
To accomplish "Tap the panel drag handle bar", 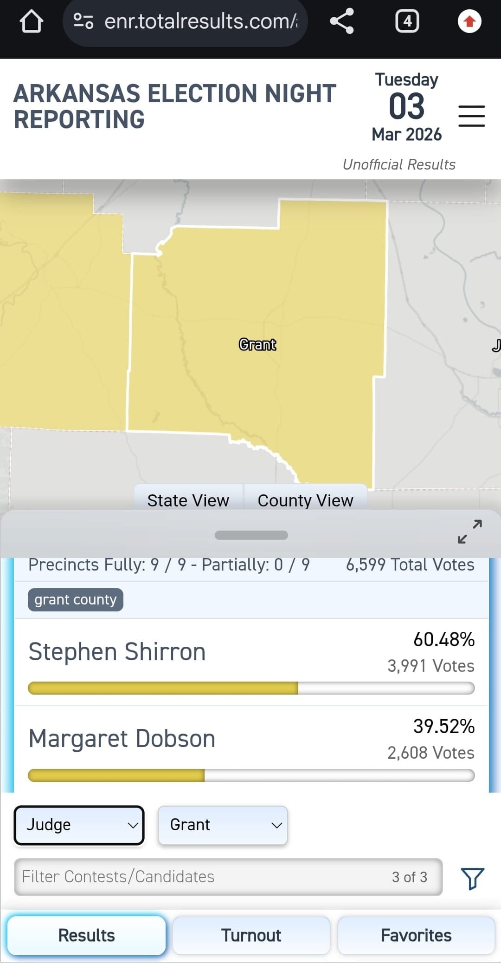I will [x=251, y=535].
